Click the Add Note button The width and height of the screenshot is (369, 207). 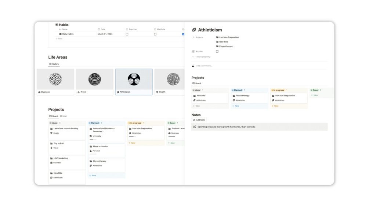coord(199,120)
